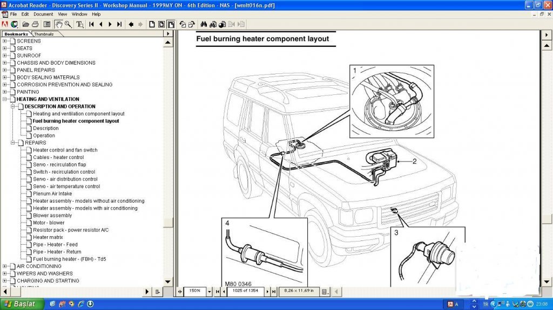Set Actual Size page view
The height and width of the screenshot is (310, 553).
click(152, 24)
